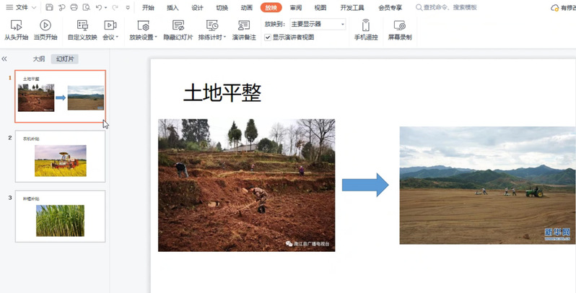Collapse the slide panel with double chevron
Image resolution: width=576 pixels, height=293 pixels.
click(5, 59)
